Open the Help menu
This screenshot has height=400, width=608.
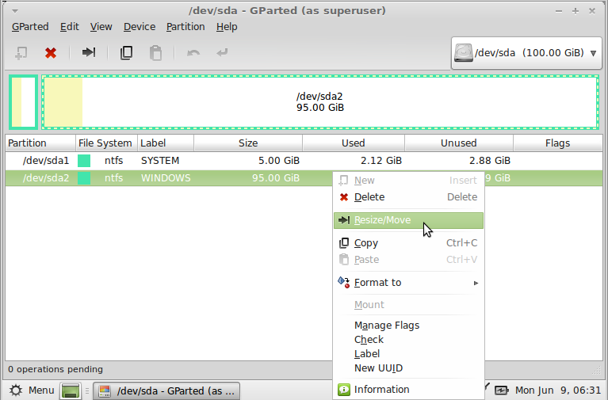227,27
